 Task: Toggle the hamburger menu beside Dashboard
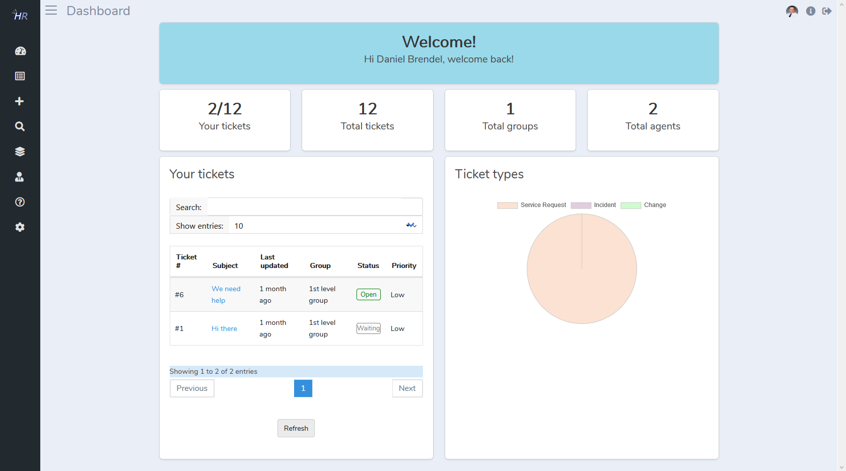click(x=51, y=10)
